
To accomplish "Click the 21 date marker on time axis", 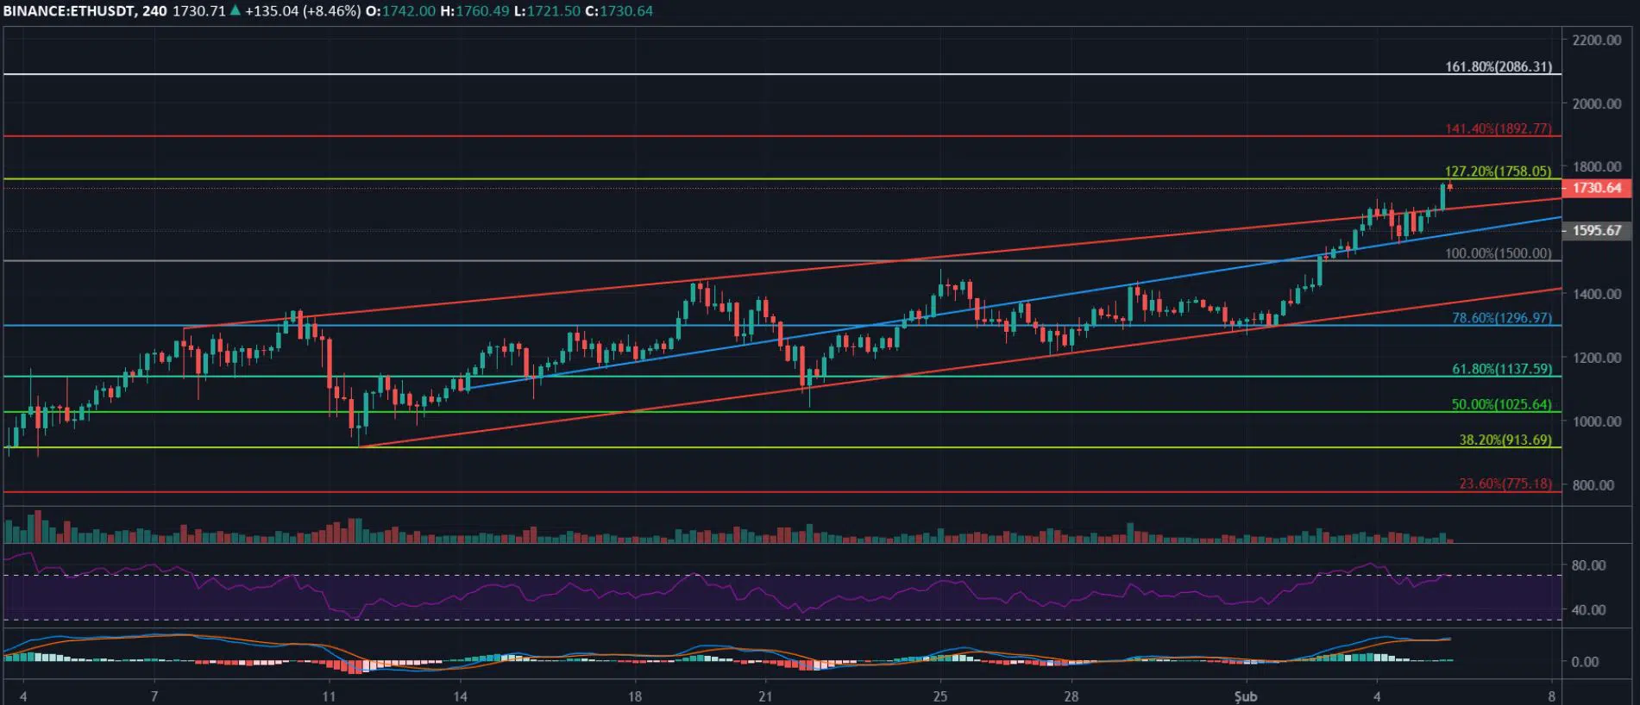I will click(x=764, y=696).
